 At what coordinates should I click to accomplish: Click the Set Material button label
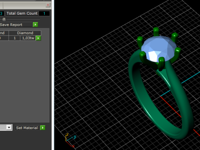click(27, 128)
